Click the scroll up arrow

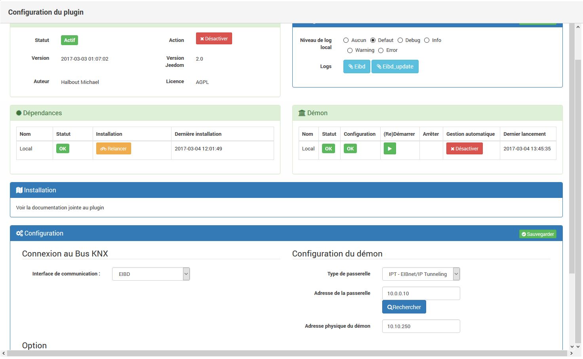click(x=578, y=27)
